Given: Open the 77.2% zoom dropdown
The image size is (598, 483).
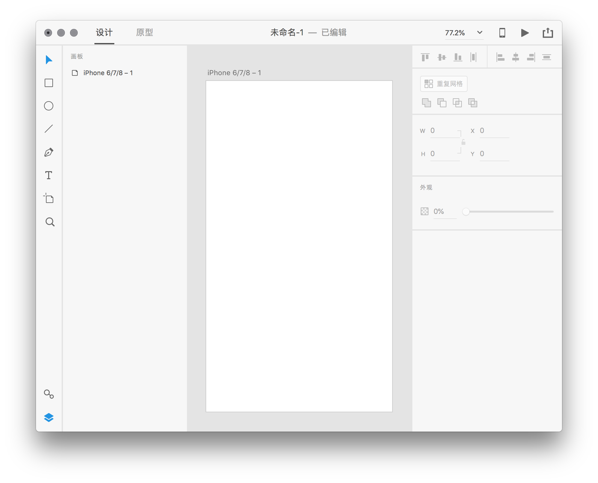Looking at the screenshot, I should 464,33.
